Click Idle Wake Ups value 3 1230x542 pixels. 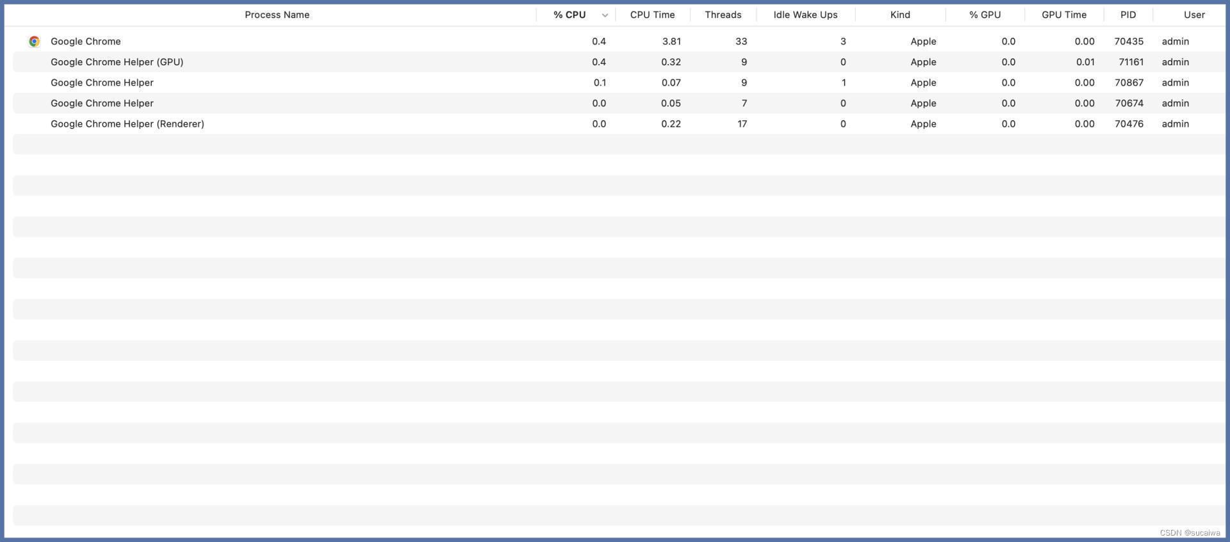tap(843, 42)
